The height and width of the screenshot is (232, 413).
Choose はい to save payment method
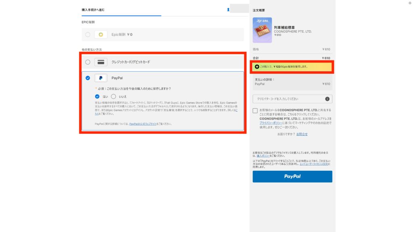pyautogui.click(x=97, y=97)
